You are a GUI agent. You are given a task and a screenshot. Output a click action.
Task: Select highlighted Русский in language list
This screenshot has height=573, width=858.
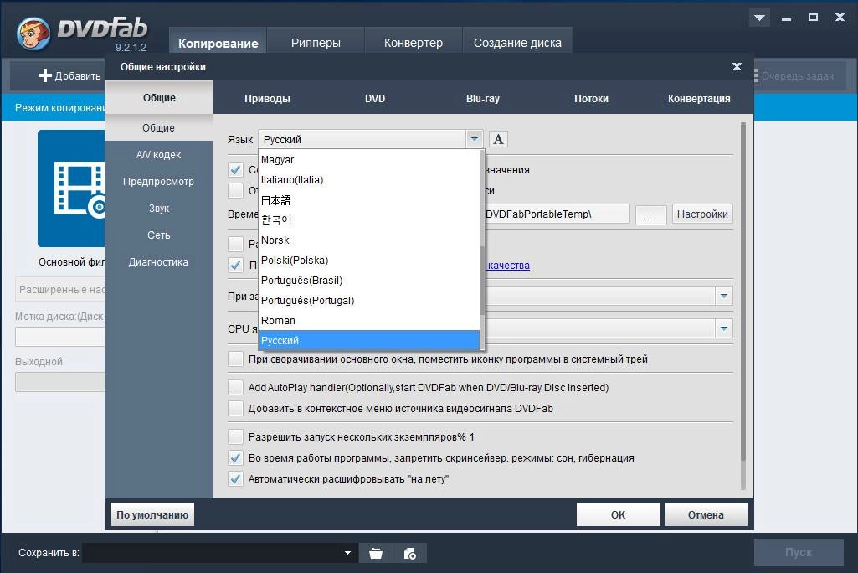coord(369,340)
